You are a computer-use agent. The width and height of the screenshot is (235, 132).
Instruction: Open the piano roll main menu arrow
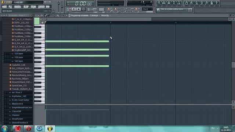click(x=36, y=15)
